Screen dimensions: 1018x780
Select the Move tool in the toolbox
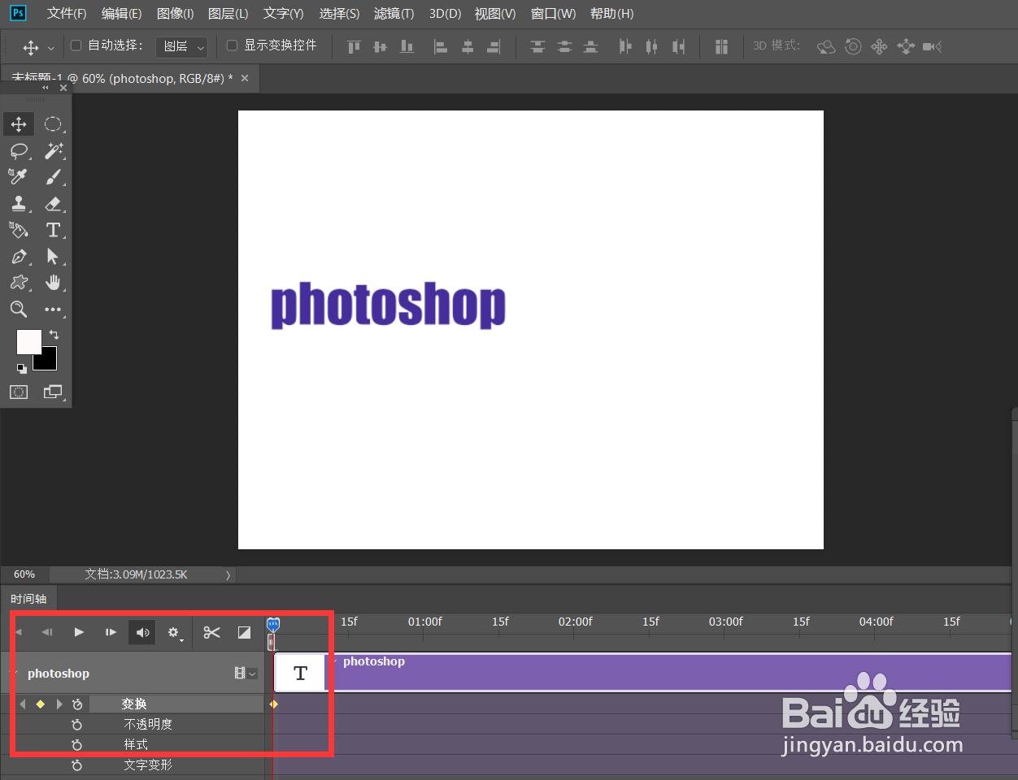[19, 124]
